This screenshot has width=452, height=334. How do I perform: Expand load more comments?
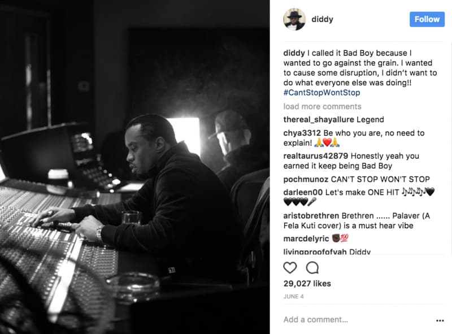pos(322,106)
